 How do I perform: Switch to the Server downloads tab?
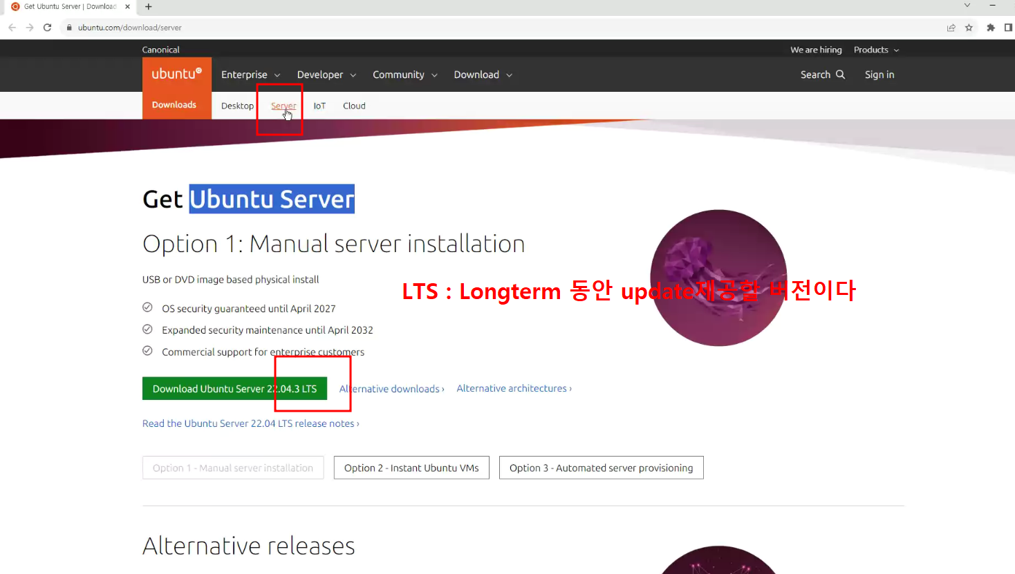tap(283, 106)
